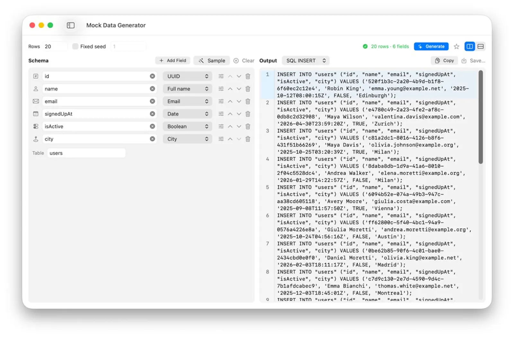Move the isActive field down

coord(239,126)
